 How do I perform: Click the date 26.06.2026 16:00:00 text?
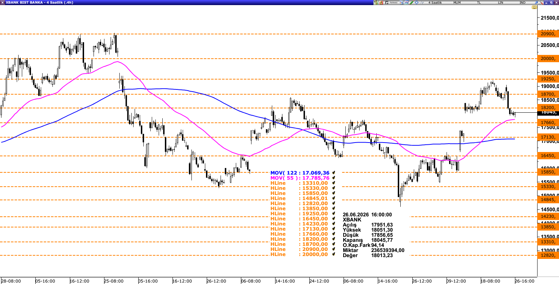367,215
